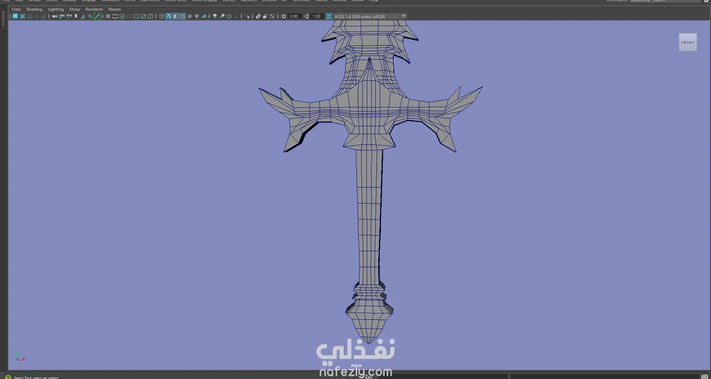Open the Panels menu
The image size is (711, 379).
click(x=114, y=9)
